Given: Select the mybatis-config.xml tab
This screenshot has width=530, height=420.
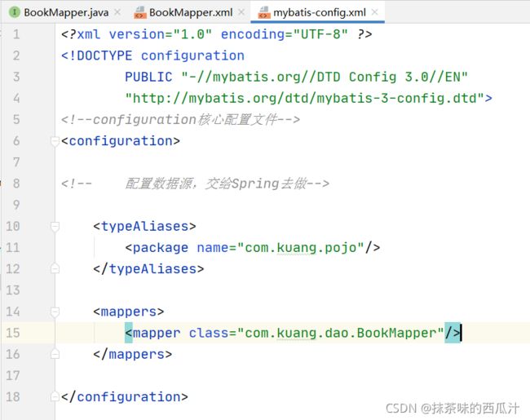Looking at the screenshot, I should coord(320,12).
